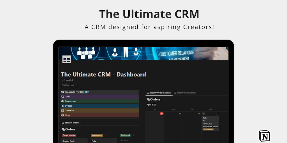
Task: Click the phone icon beside Calls
Action: click(63, 97)
